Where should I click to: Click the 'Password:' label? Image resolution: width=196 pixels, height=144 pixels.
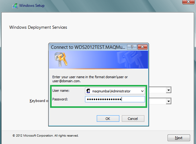pyautogui.click(x=60, y=99)
